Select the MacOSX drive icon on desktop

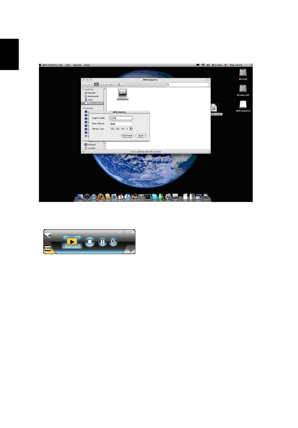coord(243,73)
